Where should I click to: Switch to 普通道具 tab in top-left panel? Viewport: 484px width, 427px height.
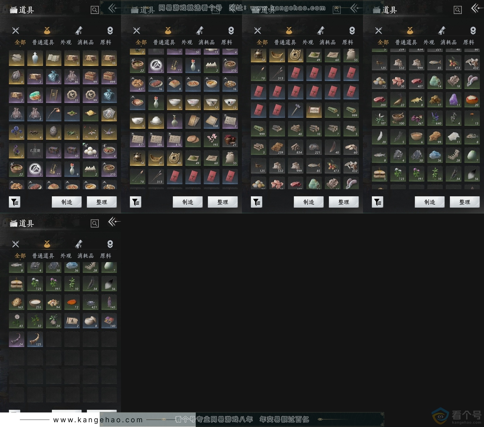pyautogui.click(x=43, y=42)
